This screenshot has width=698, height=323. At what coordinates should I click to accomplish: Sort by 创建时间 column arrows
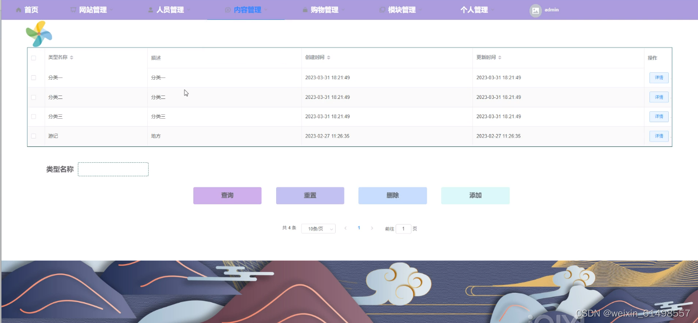coord(329,57)
